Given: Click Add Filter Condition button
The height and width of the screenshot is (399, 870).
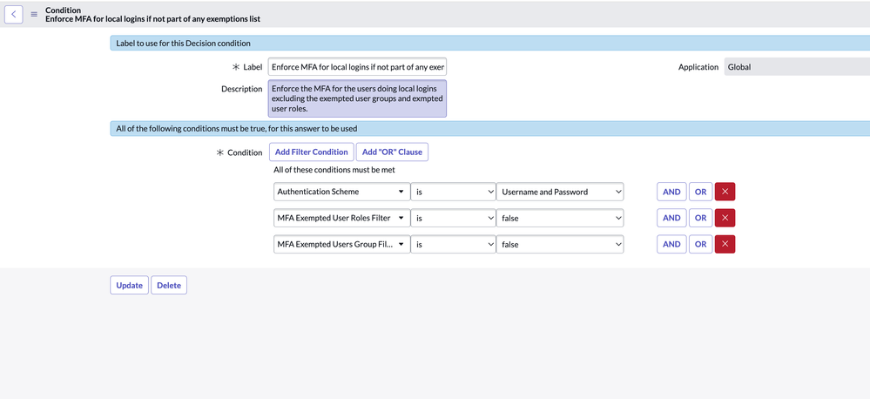Looking at the screenshot, I should 311,152.
